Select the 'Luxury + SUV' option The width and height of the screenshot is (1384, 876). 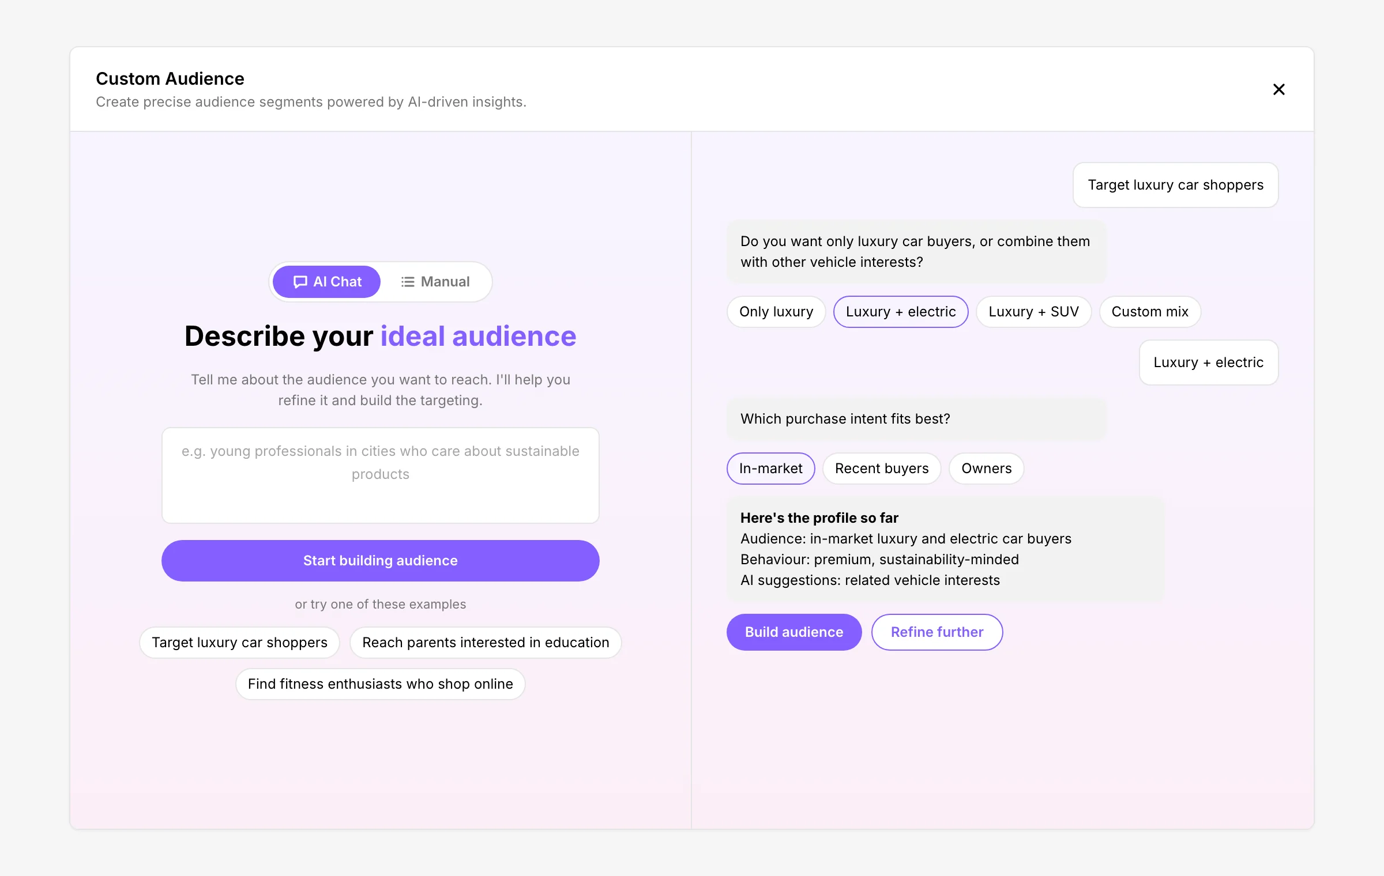coord(1033,312)
